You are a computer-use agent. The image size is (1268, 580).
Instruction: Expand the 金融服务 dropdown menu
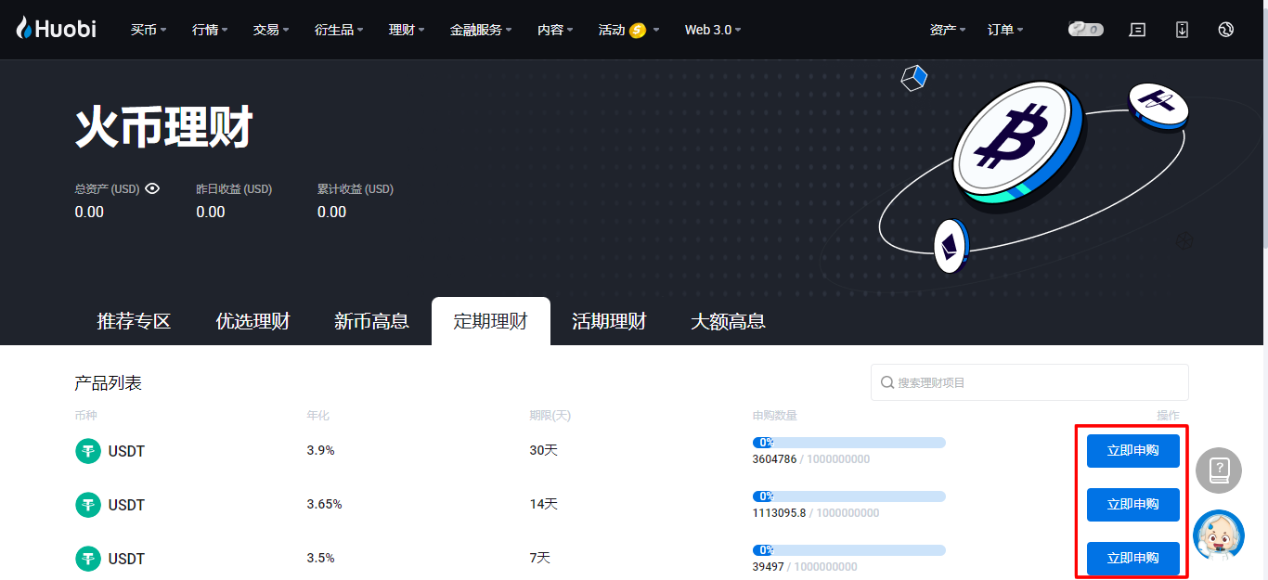(x=481, y=30)
